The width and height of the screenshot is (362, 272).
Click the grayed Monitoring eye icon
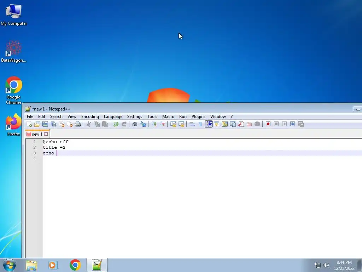coord(257,124)
